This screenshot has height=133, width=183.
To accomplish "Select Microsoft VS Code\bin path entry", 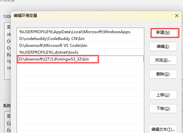I will [x=80, y=46].
